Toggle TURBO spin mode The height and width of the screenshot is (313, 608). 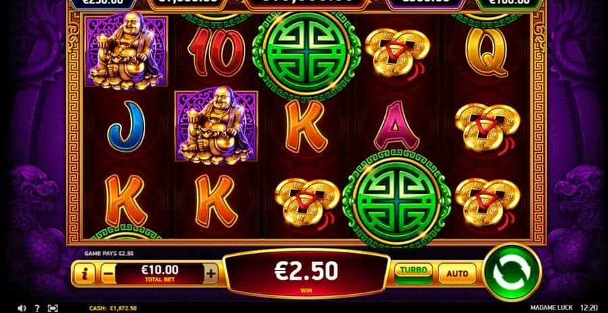(x=413, y=273)
